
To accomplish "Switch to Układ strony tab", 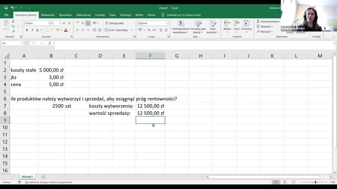I will [83, 15].
